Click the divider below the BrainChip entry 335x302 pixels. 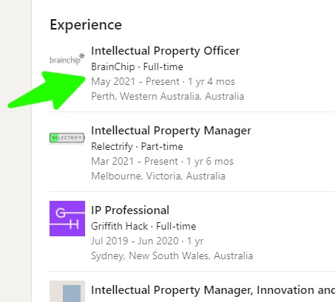click(x=192, y=111)
